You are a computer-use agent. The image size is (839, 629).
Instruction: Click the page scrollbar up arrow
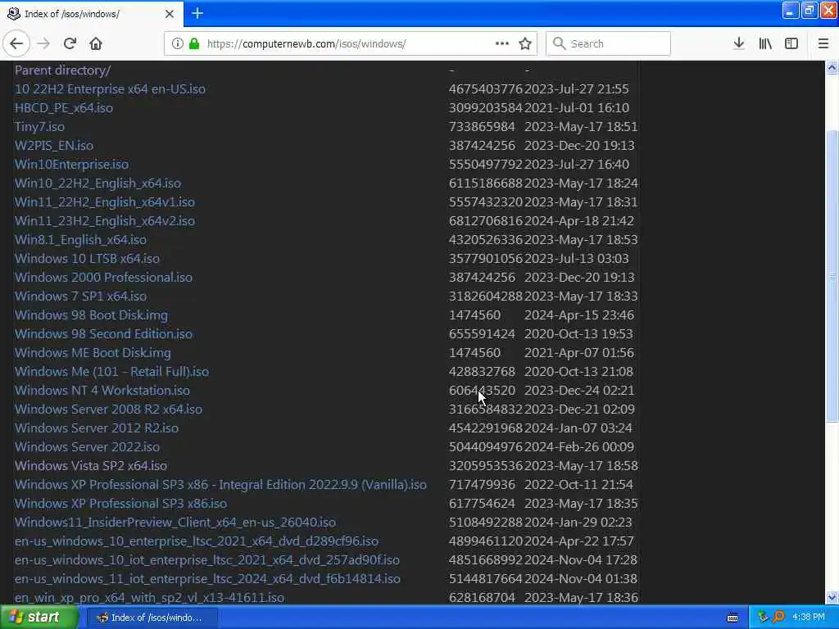[832, 67]
